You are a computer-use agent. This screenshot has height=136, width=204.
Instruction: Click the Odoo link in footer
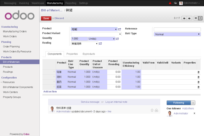coord(27,134)
